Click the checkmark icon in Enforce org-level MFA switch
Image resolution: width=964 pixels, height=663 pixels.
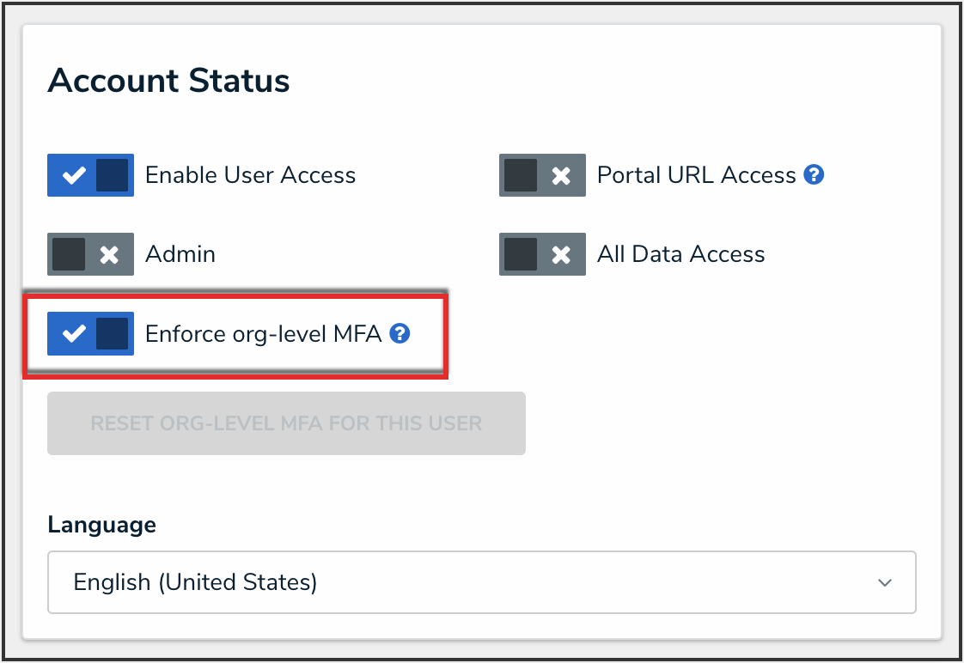click(75, 333)
